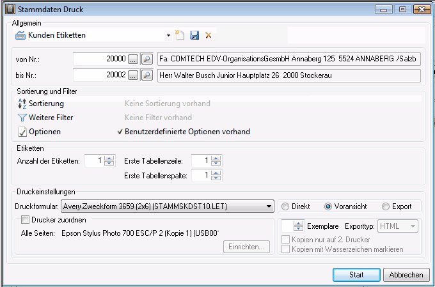The width and height of the screenshot is (435, 287).
Task: Click 'Keine Filter vorhand' status text
Action: 158,118
